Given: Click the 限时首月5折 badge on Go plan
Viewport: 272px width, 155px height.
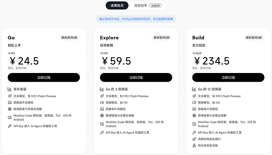Looking at the screenshot, I should [69, 38].
